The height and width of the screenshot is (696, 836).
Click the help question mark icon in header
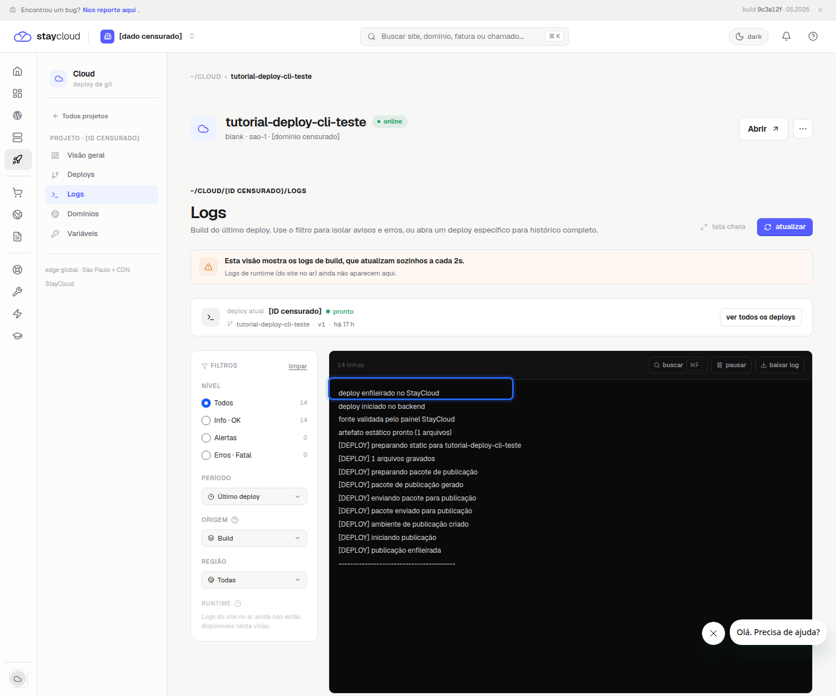coord(813,36)
